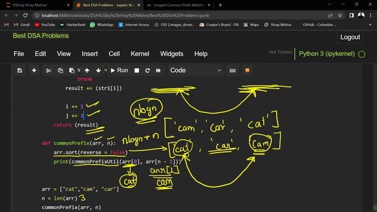Open the Internet Access bookmark
The height and width of the screenshot is (212, 377).
[134, 25]
